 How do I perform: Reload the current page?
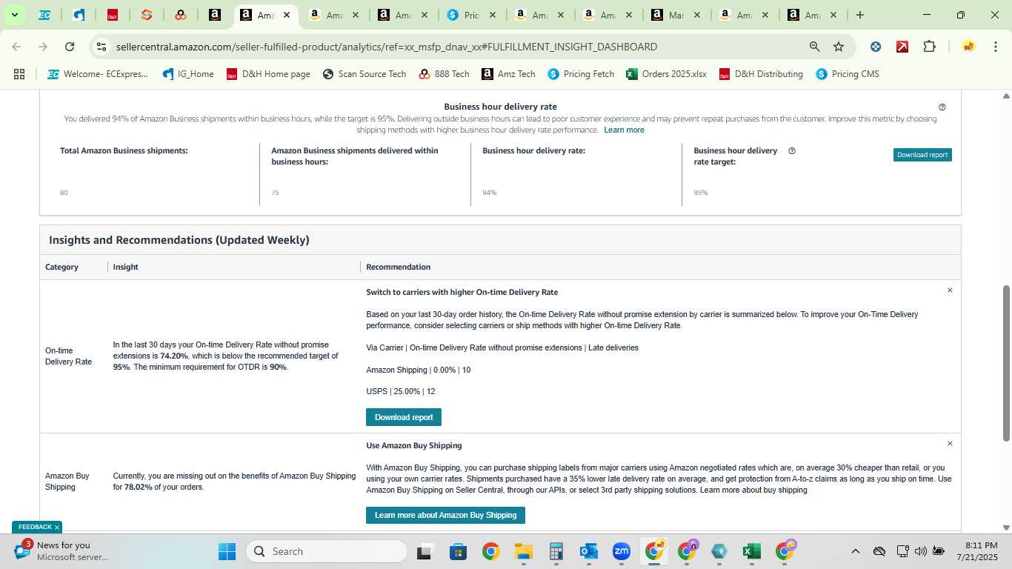point(70,47)
